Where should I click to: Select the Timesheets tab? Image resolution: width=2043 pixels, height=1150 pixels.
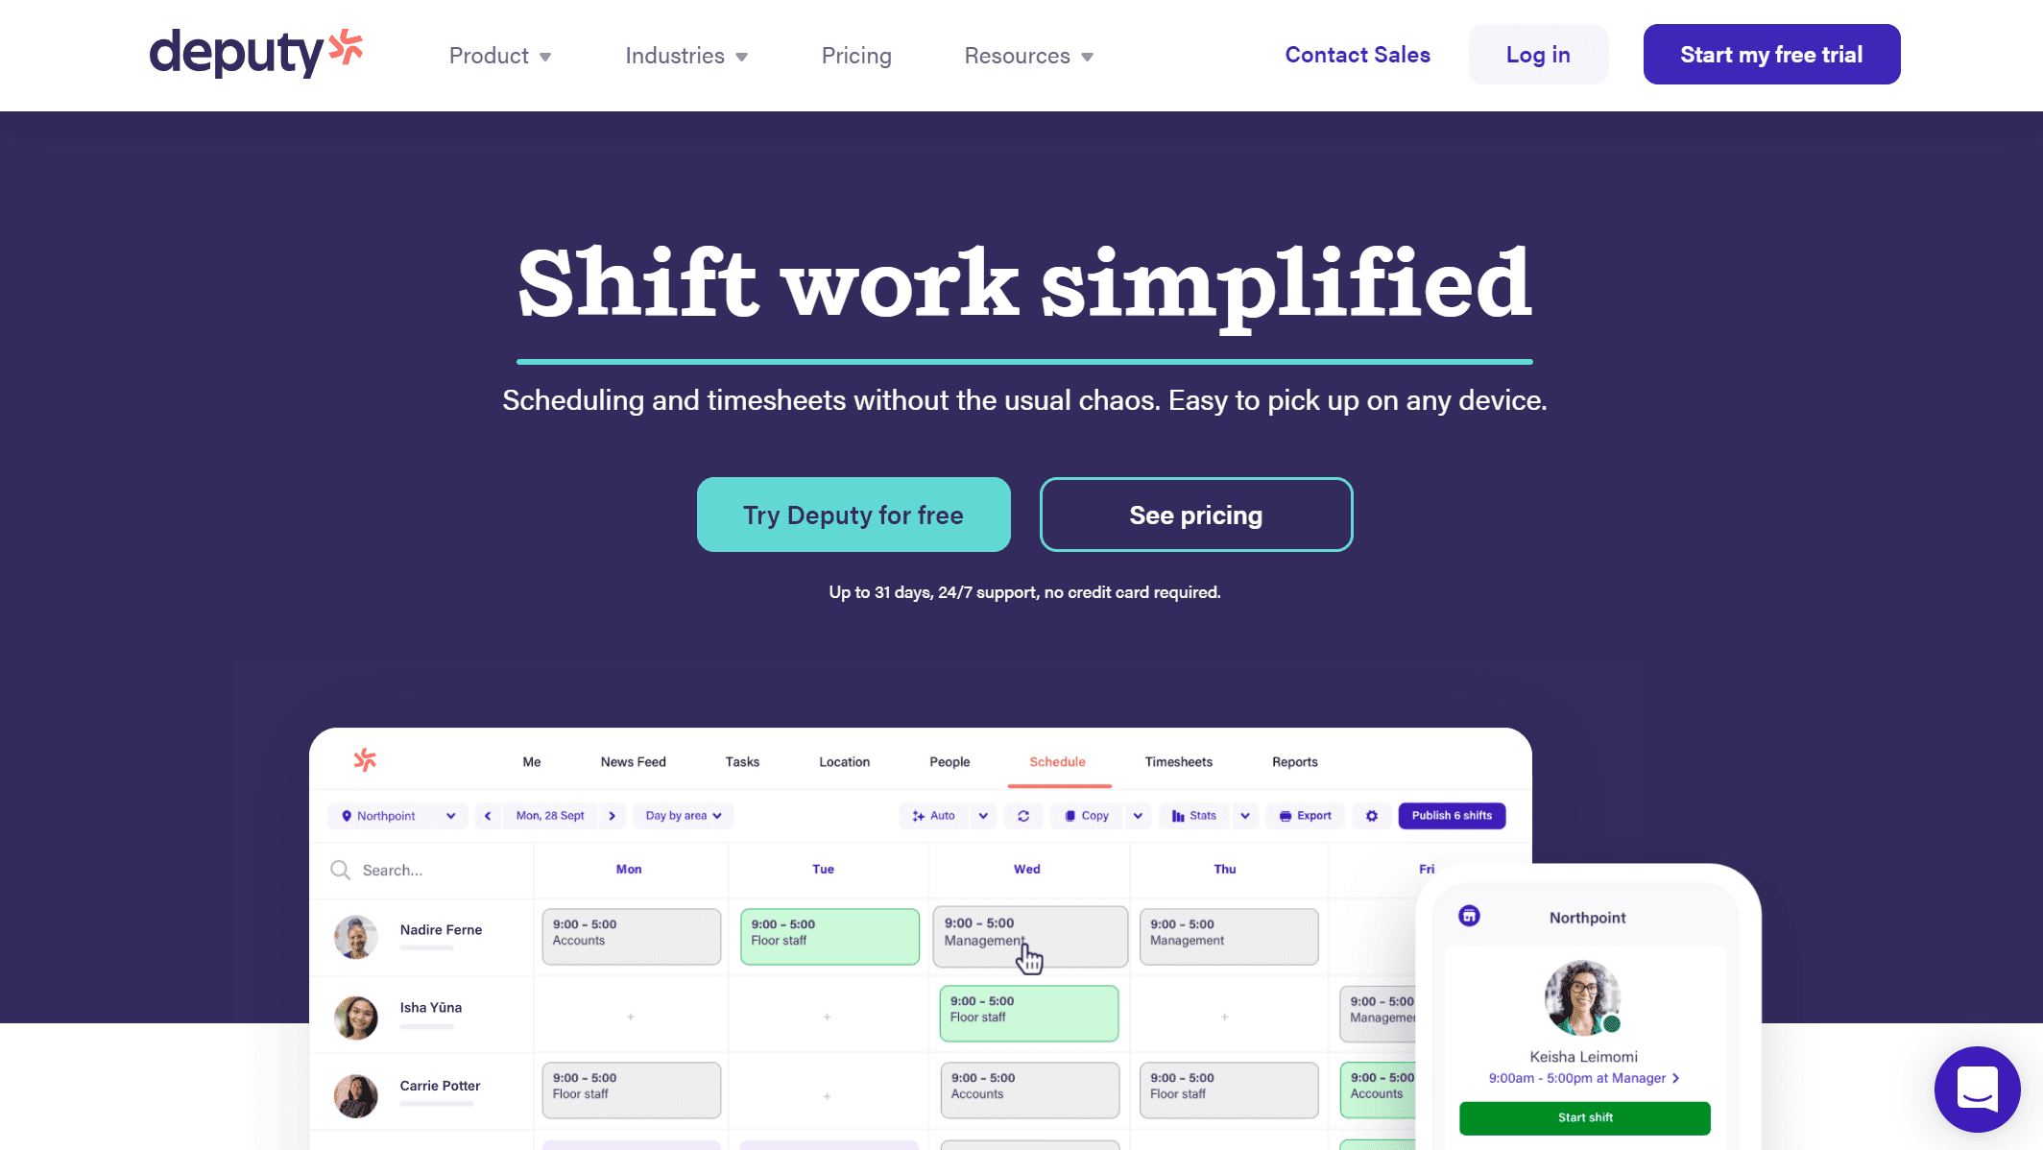[x=1177, y=761]
